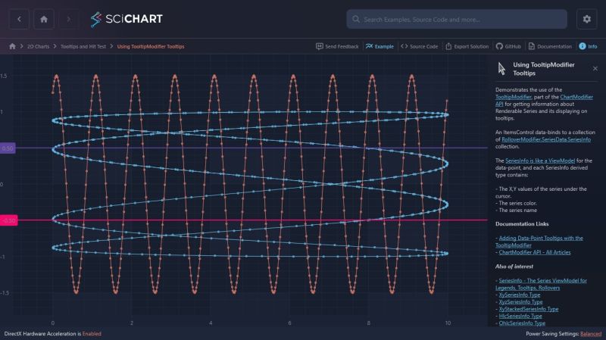
Task: Close the info panel with X
Action: pyautogui.click(x=595, y=68)
